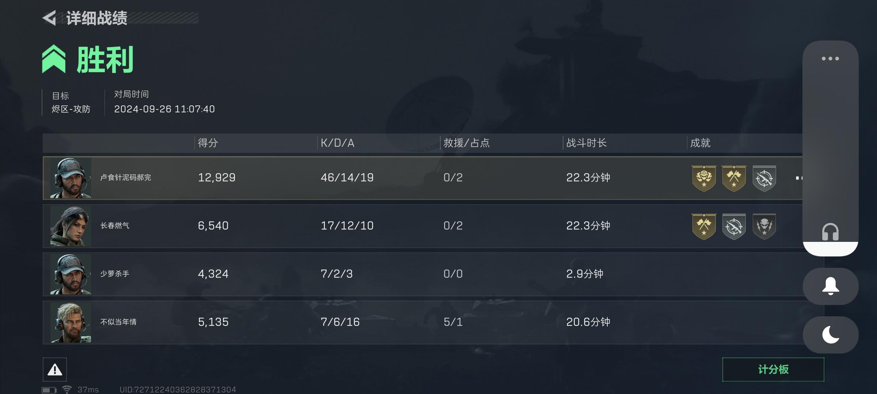Open the warning report triangle icon
Screen dimensions: 877x394
pyautogui.click(x=55, y=370)
